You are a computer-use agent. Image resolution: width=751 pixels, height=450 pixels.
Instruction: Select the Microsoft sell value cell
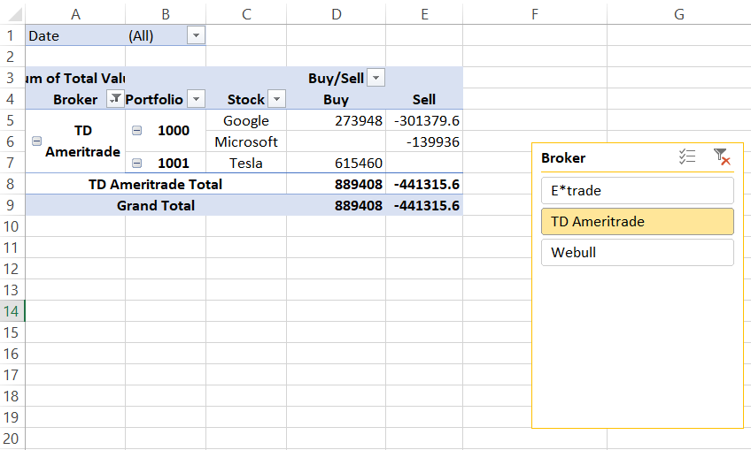click(x=424, y=141)
